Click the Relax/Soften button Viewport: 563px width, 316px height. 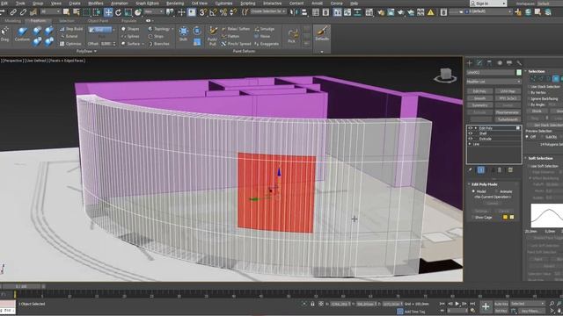point(235,29)
